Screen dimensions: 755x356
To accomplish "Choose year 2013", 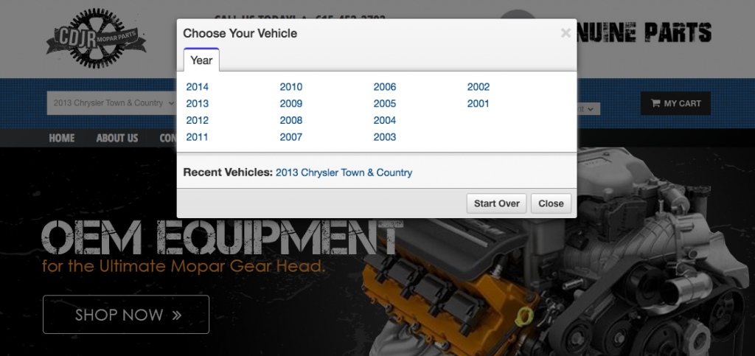I will 198,103.
